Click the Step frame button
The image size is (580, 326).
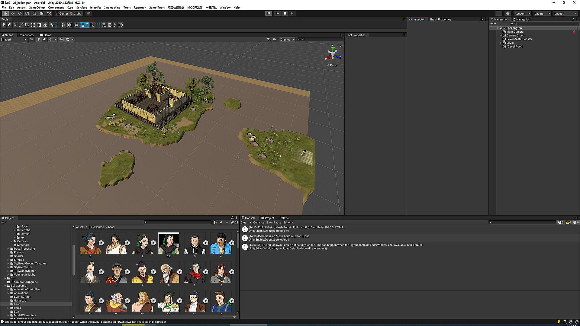[292, 14]
